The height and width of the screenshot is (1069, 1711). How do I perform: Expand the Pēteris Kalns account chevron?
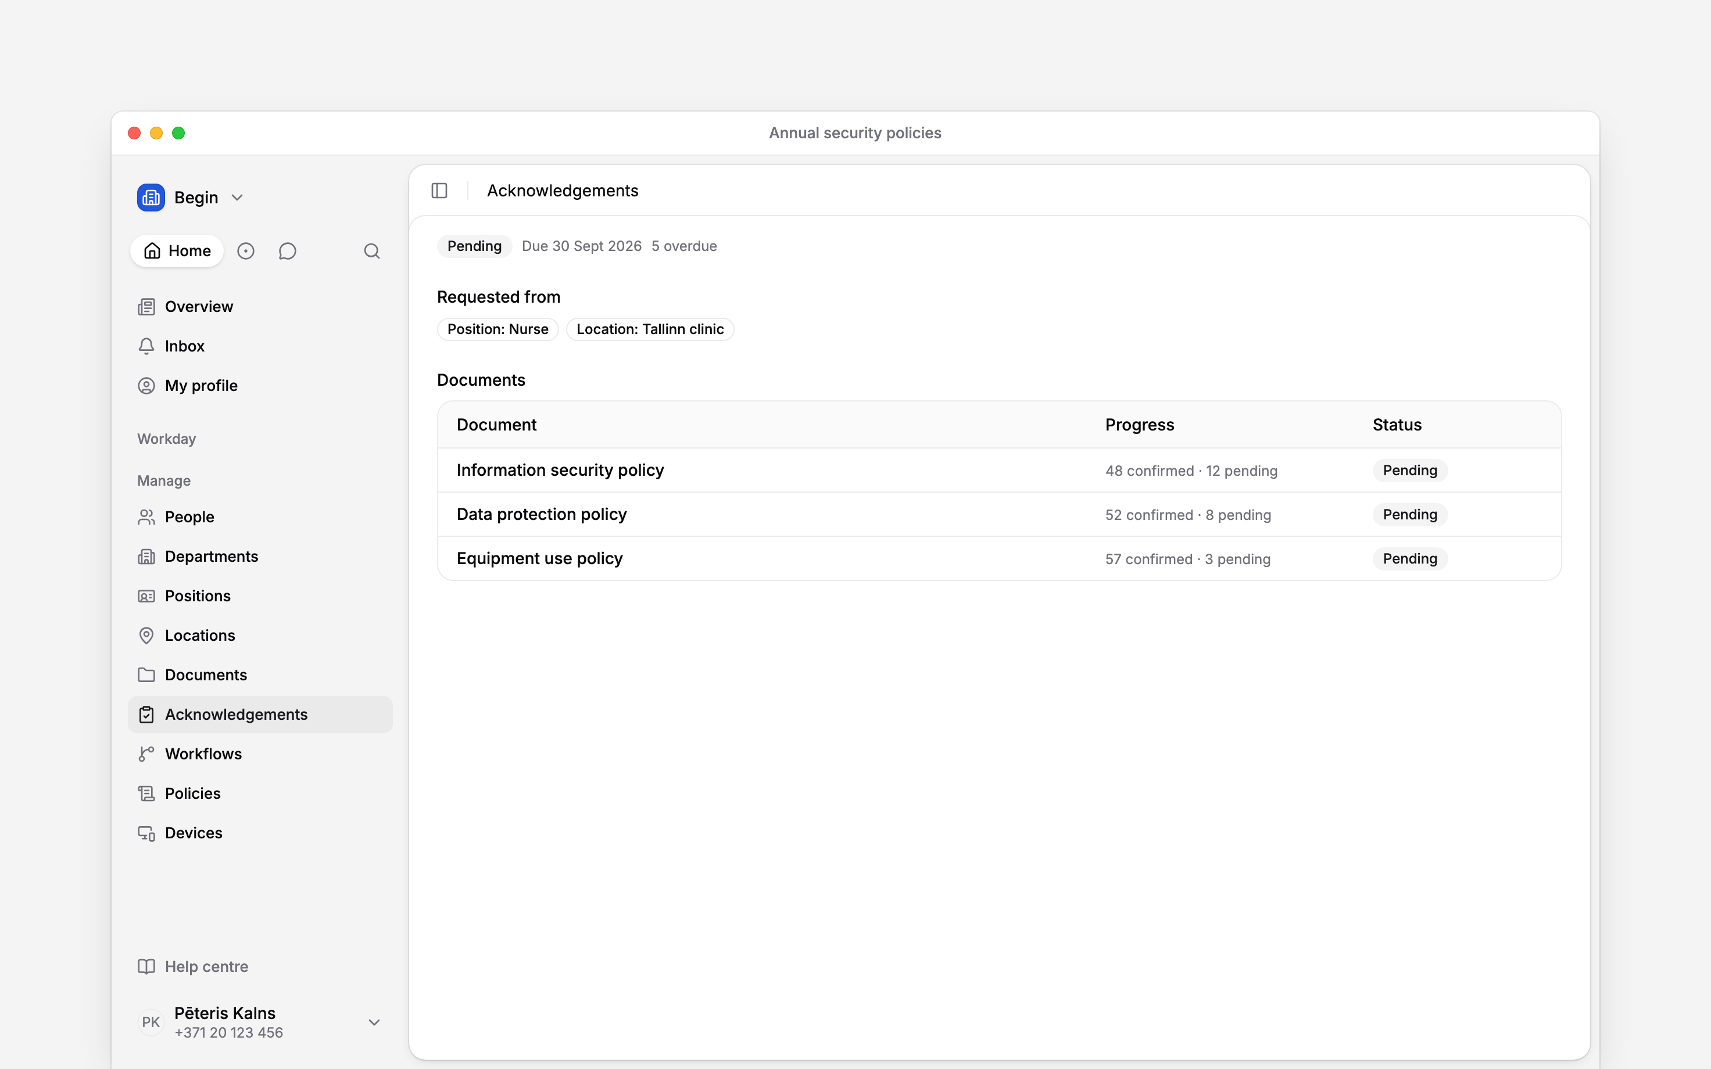click(375, 1023)
